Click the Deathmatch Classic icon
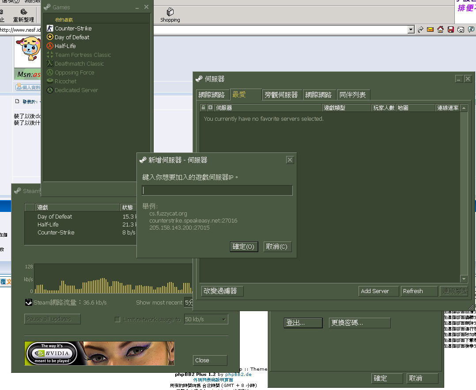The width and height of the screenshot is (476, 390). [50, 63]
